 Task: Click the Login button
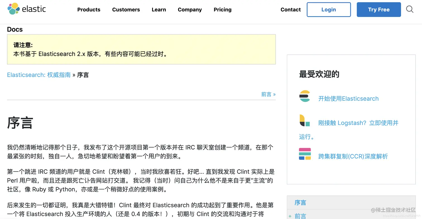[329, 9]
